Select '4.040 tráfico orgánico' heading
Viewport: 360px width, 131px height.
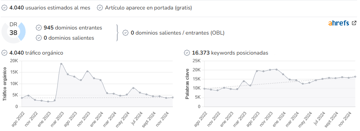(36, 53)
